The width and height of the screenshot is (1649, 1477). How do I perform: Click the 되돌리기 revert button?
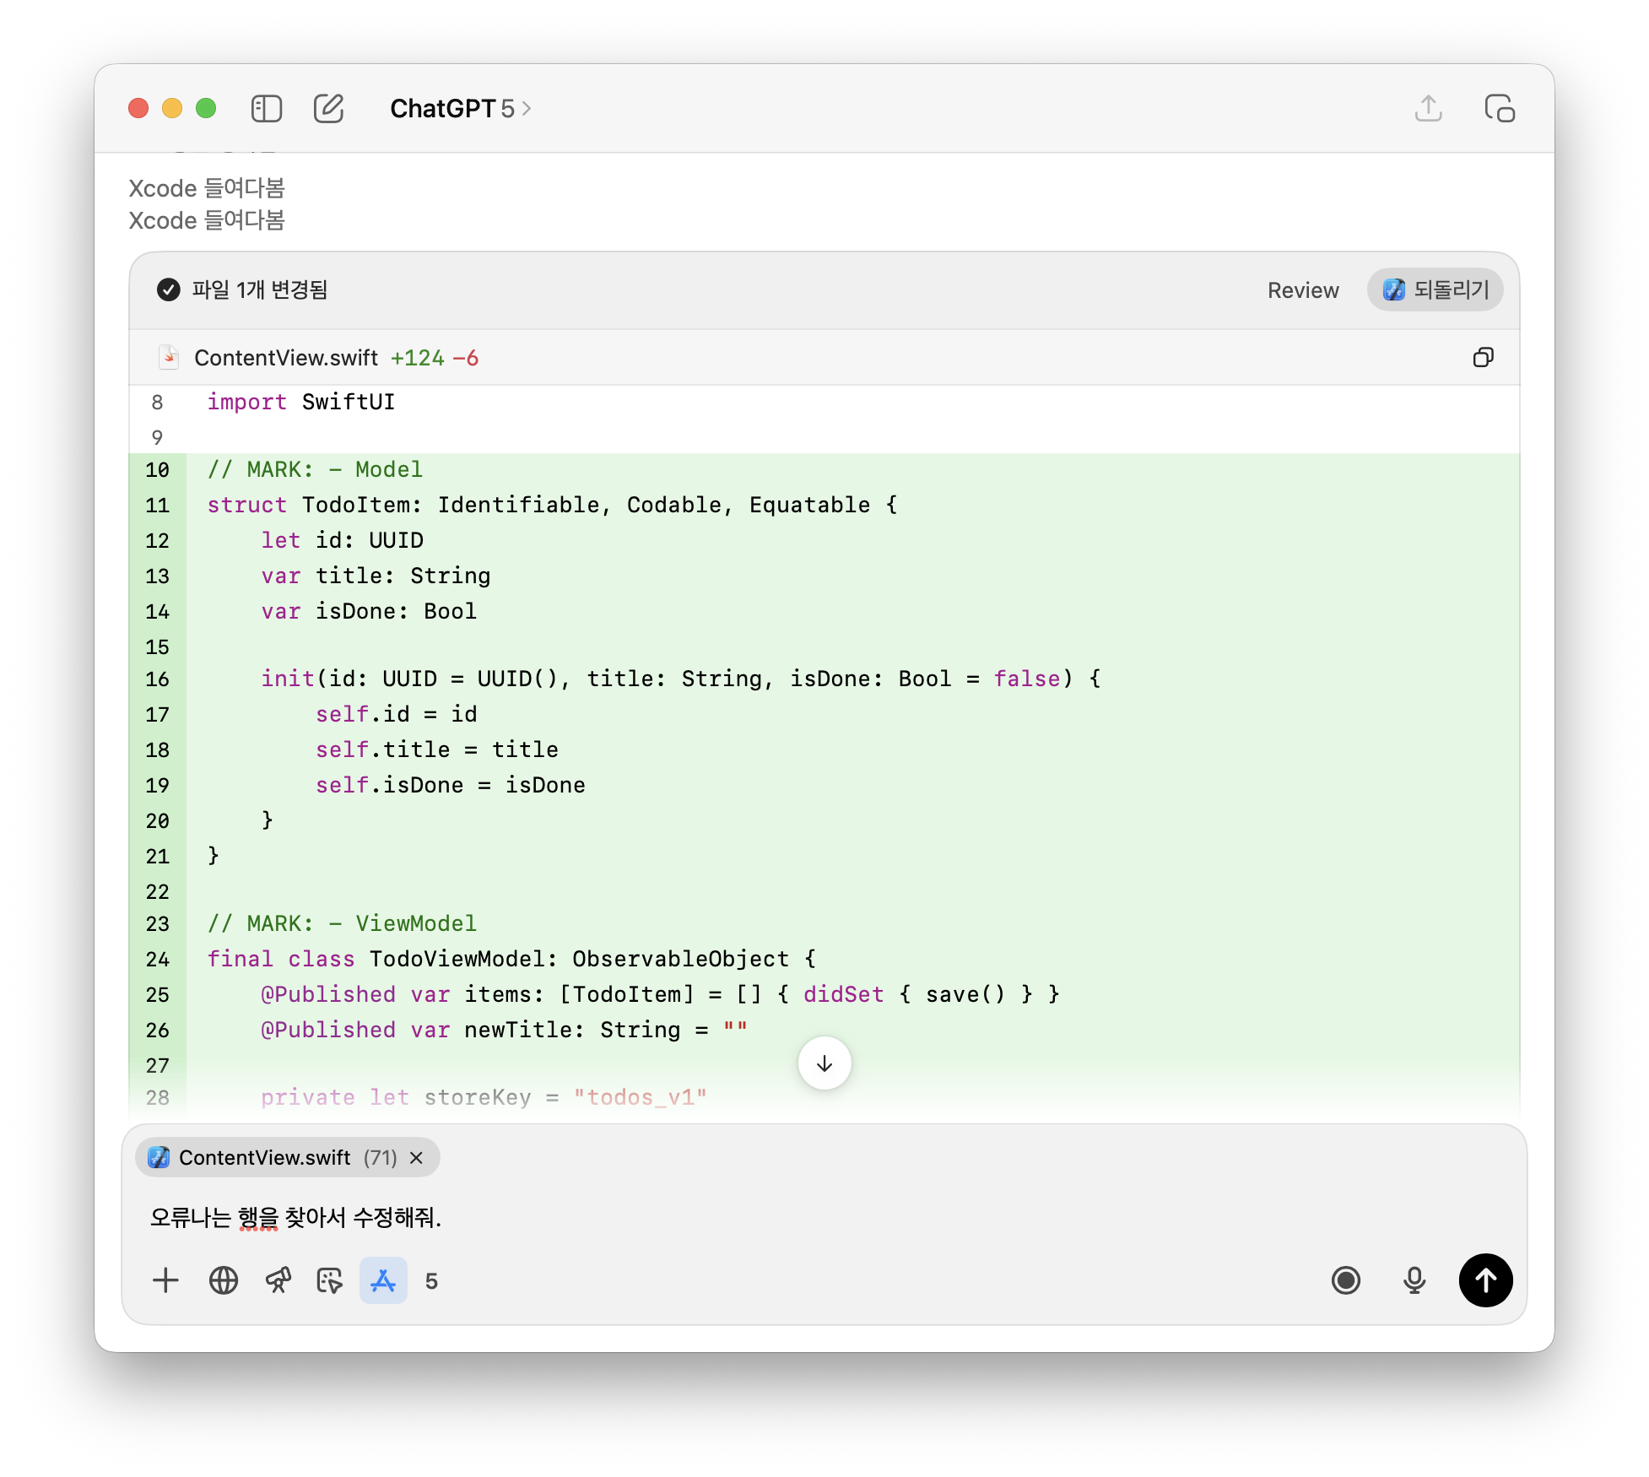[1435, 290]
